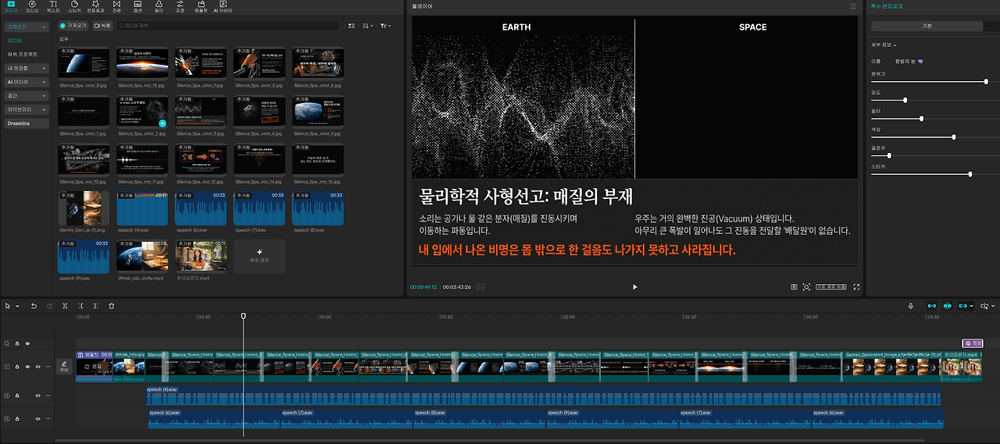
Task: Open the 오디오 (Audio) tab icon
Action: [32, 8]
